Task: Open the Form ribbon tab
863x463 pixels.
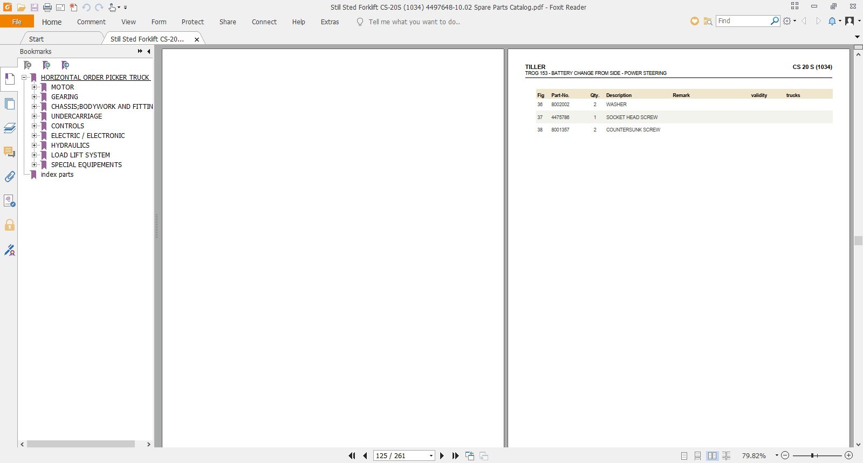Action: (x=159, y=22)
